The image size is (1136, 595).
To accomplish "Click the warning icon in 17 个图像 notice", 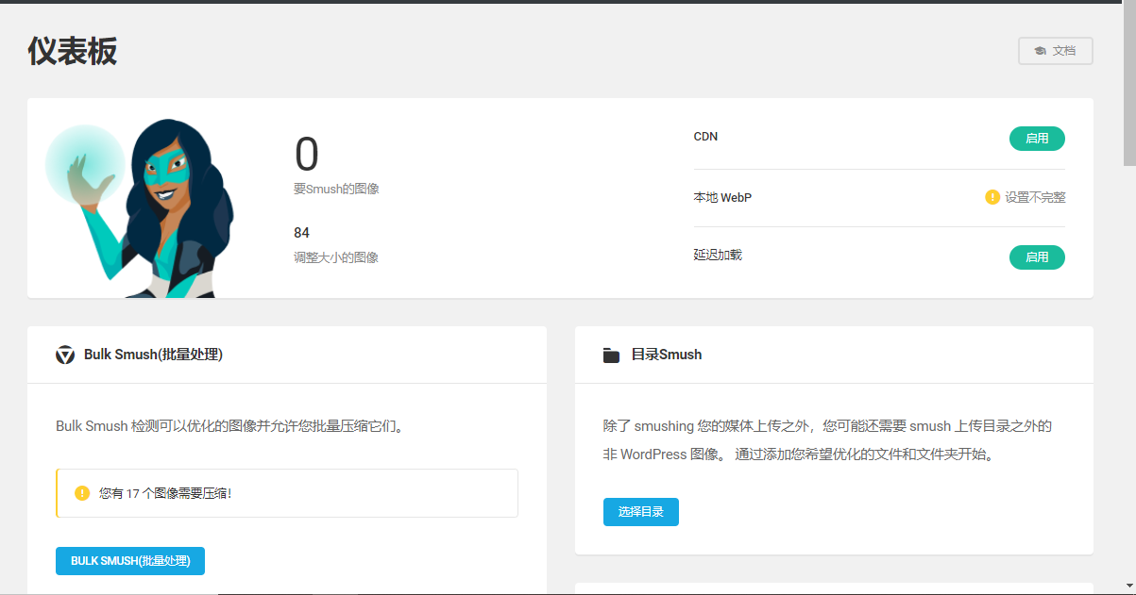I will [82, 492].
